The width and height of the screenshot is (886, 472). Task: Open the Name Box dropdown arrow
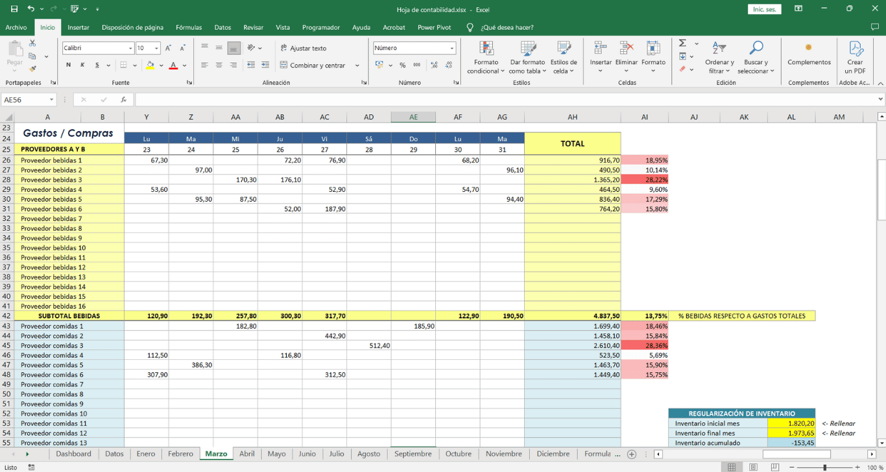[x=51, y=100]
